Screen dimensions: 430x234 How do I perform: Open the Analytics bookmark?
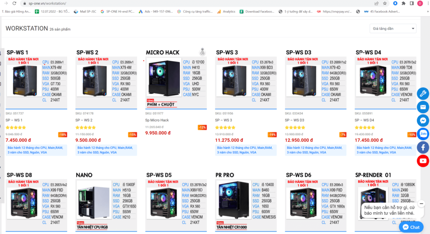click(226, 11)
